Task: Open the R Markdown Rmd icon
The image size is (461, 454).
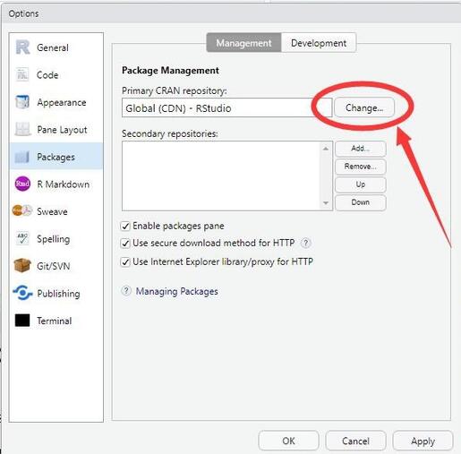Action: [x=22, y=184]
